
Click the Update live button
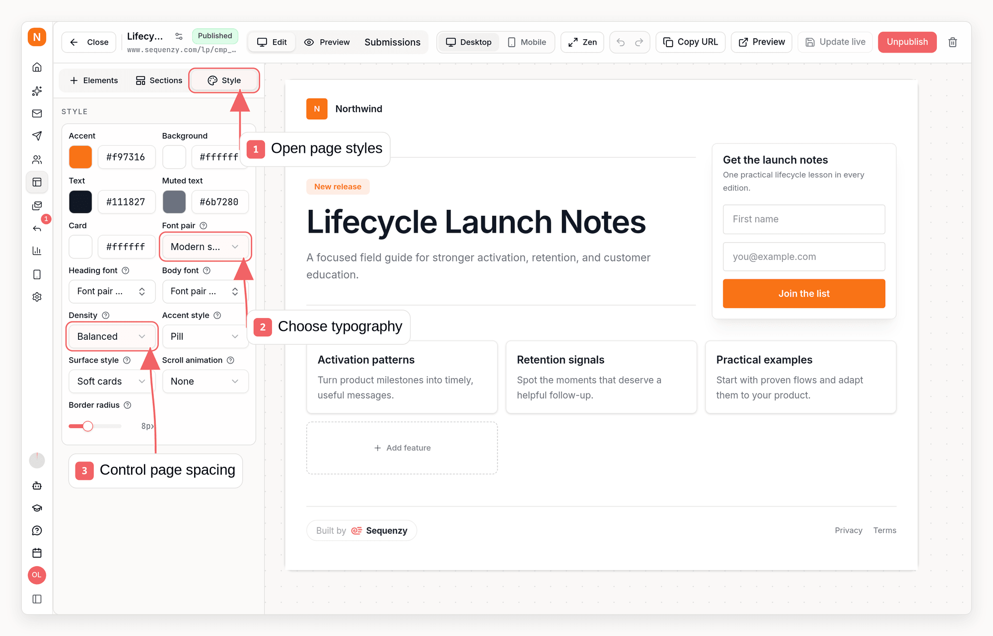click(835, 42)
